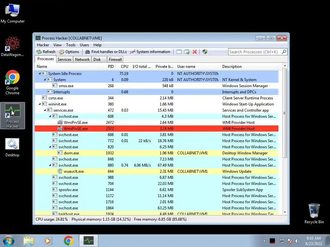Image resolution: width=330 pixels, height=247 pixels.
Task: Sort by the I/O total column header
Action: tap(141, 67)
